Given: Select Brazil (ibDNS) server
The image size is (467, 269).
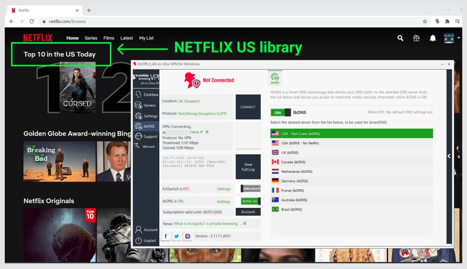Looking at the screenshot, I should (x=352, y=209).
